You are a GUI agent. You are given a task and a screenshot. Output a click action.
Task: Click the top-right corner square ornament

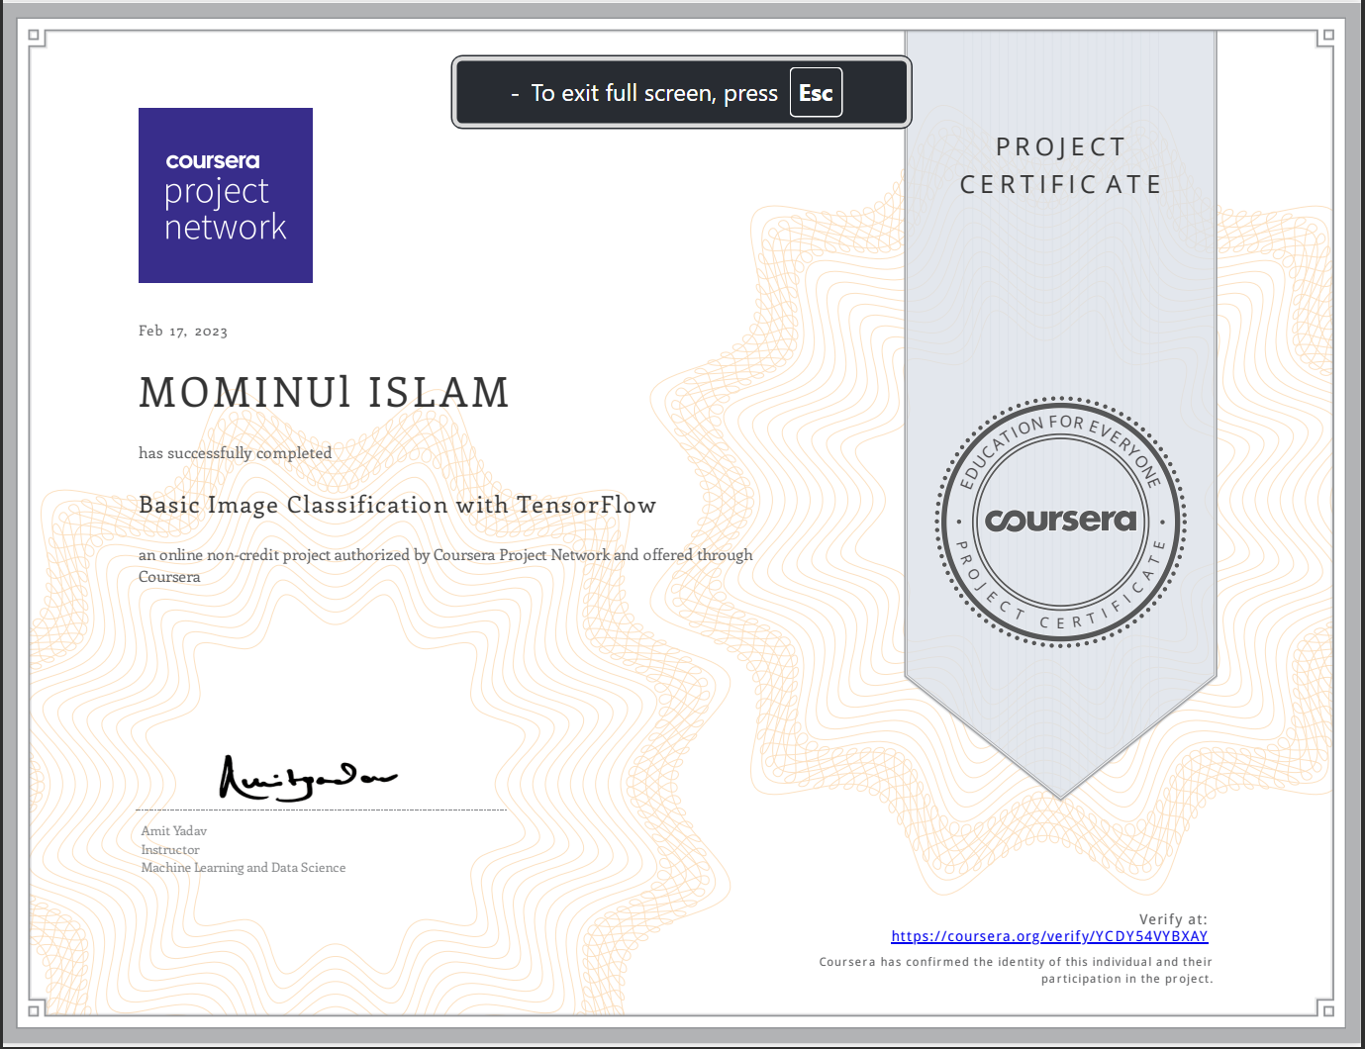[x=1327, y=37]
